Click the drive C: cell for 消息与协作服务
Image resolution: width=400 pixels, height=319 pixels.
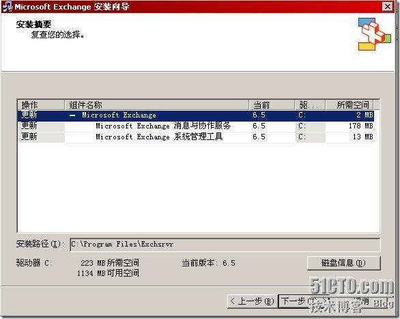pos(310,126)
